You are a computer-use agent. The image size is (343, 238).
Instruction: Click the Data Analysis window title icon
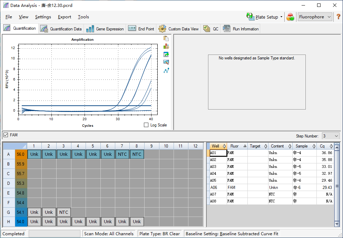tap(6, 5)
